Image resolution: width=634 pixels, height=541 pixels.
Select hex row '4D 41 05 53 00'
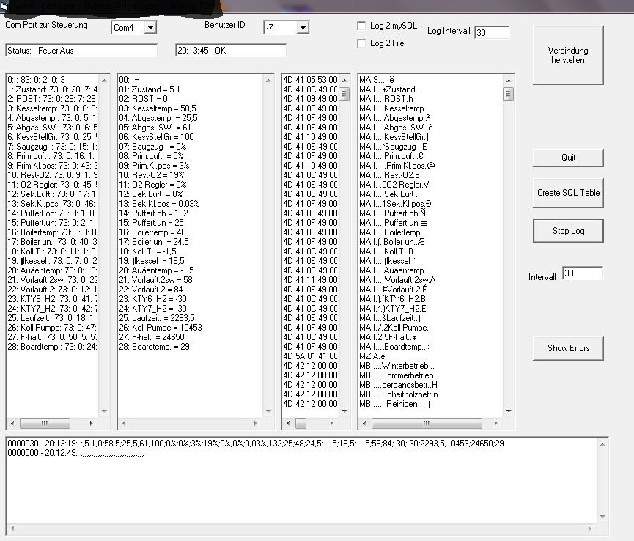pos(310,80)
